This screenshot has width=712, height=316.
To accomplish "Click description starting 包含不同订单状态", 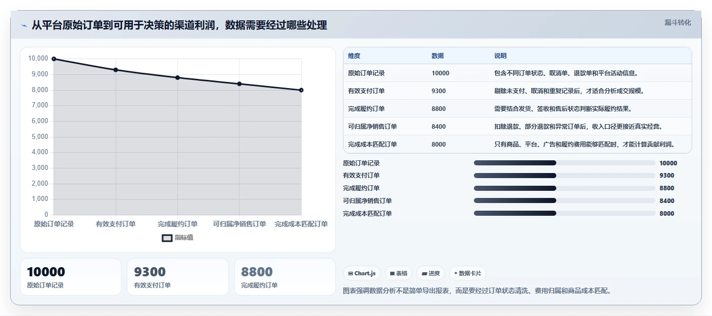I will [x=566, y=73].
